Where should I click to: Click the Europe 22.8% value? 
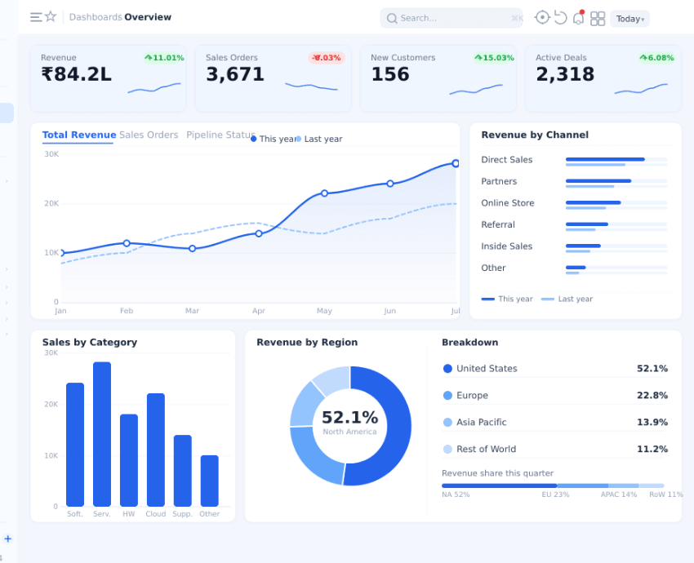[x=652, y=396]
